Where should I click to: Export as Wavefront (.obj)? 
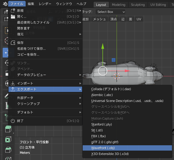point(127,148)
